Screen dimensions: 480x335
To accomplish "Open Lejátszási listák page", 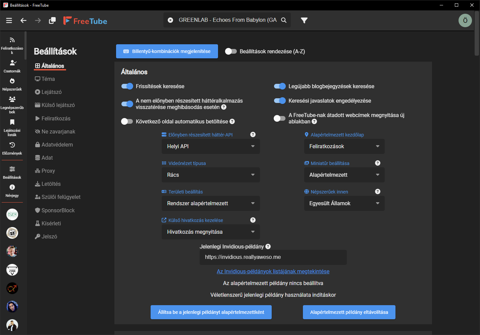I will [x=12, y=128].
